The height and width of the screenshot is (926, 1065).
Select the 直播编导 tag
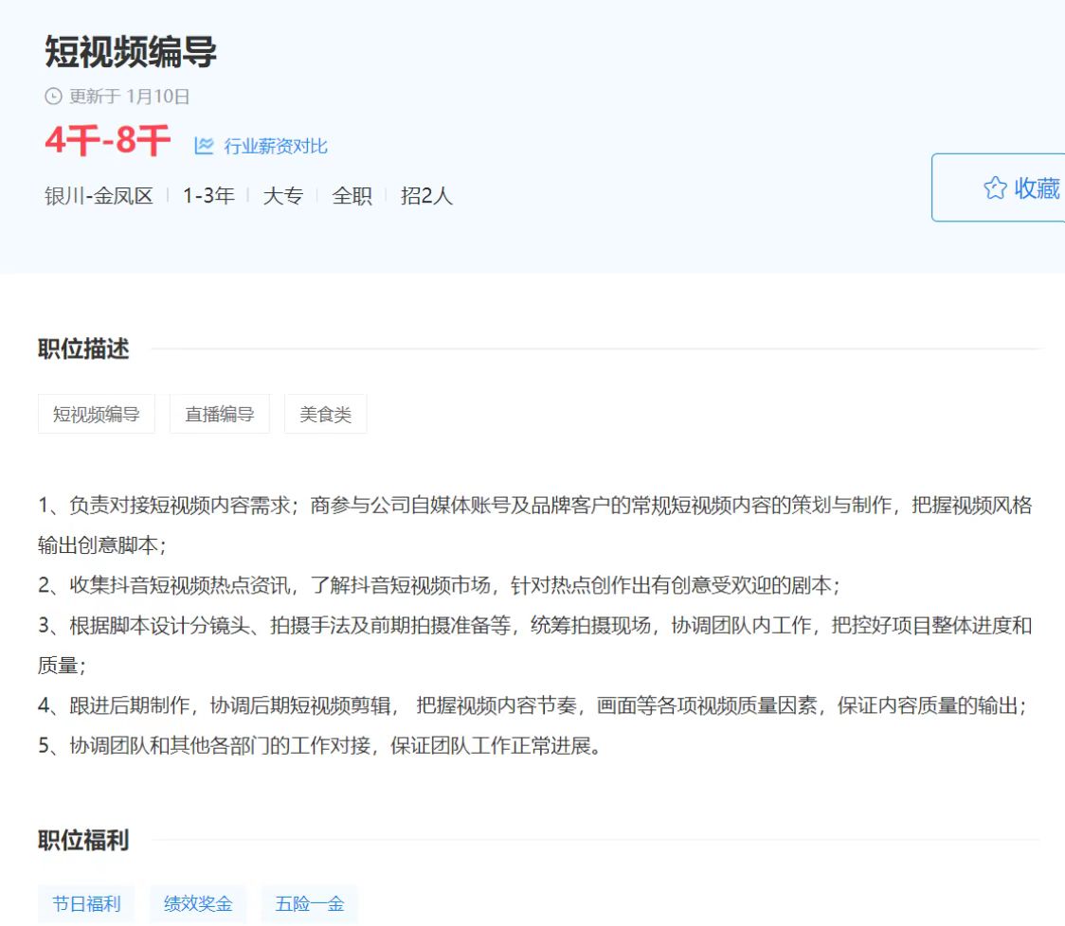pyautogui.click(x=220, y=415)
